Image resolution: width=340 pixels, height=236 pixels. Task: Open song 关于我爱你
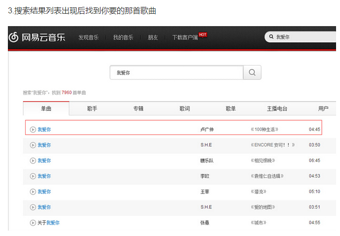click(48, 223)
